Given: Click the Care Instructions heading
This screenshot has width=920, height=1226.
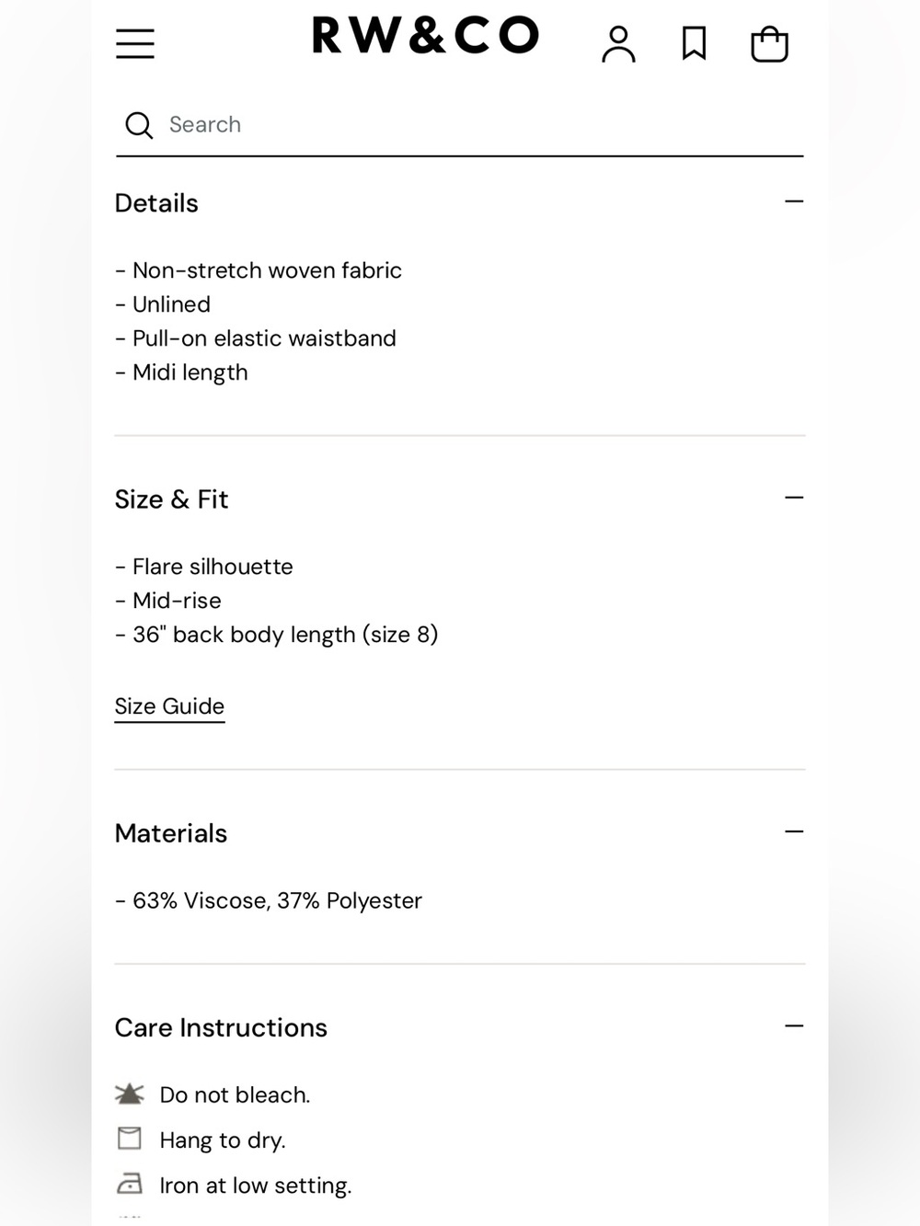Looking at the screenshot, I should pos(221,1027).
